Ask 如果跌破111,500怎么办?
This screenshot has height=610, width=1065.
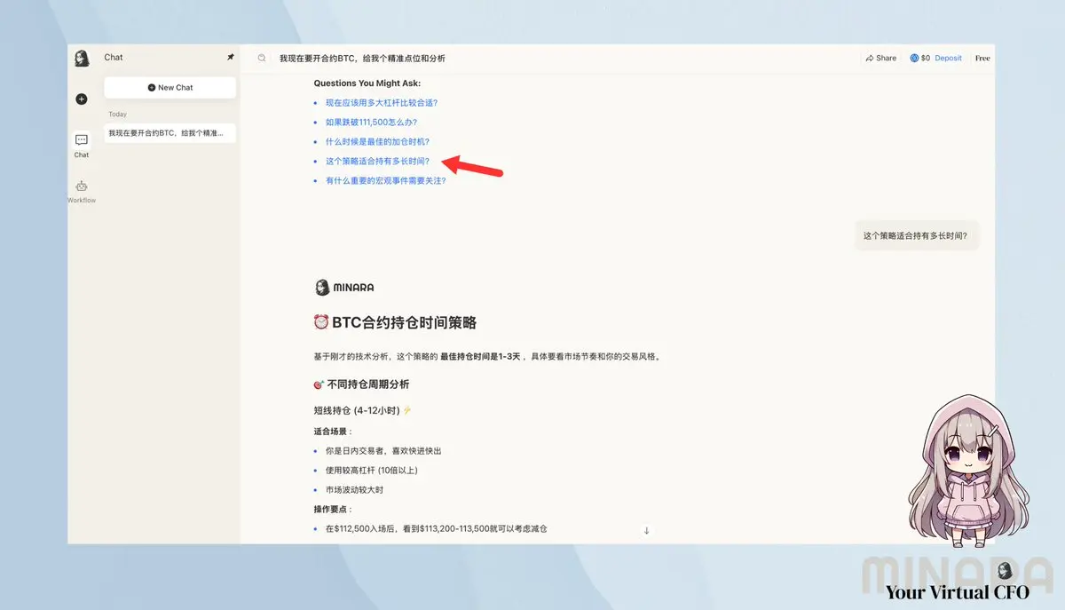[x=371, y=123]
